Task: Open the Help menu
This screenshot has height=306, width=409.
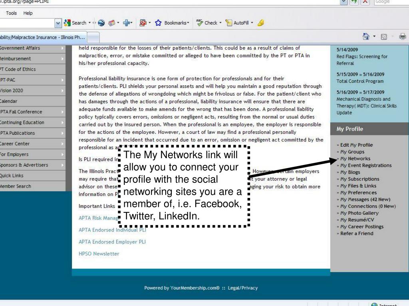Action: coord(28,13)
